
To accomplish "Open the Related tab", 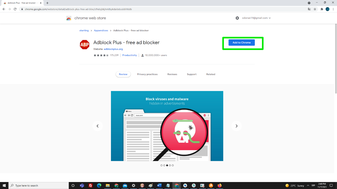I will 211,74.
